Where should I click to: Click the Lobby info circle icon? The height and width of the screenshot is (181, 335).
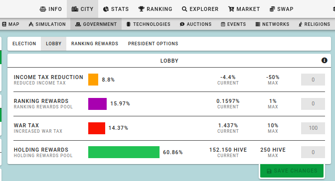[324, 61]
